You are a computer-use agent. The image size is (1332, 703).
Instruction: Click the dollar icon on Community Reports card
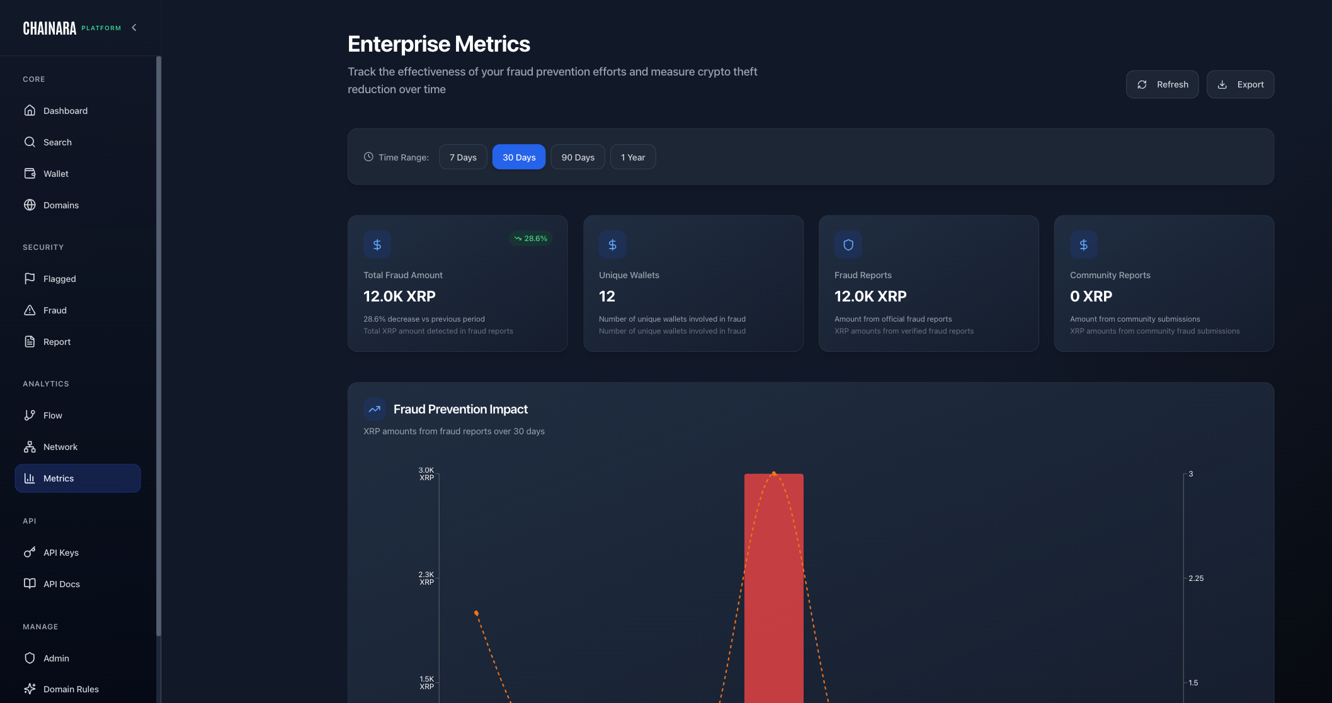point(1084,245)
